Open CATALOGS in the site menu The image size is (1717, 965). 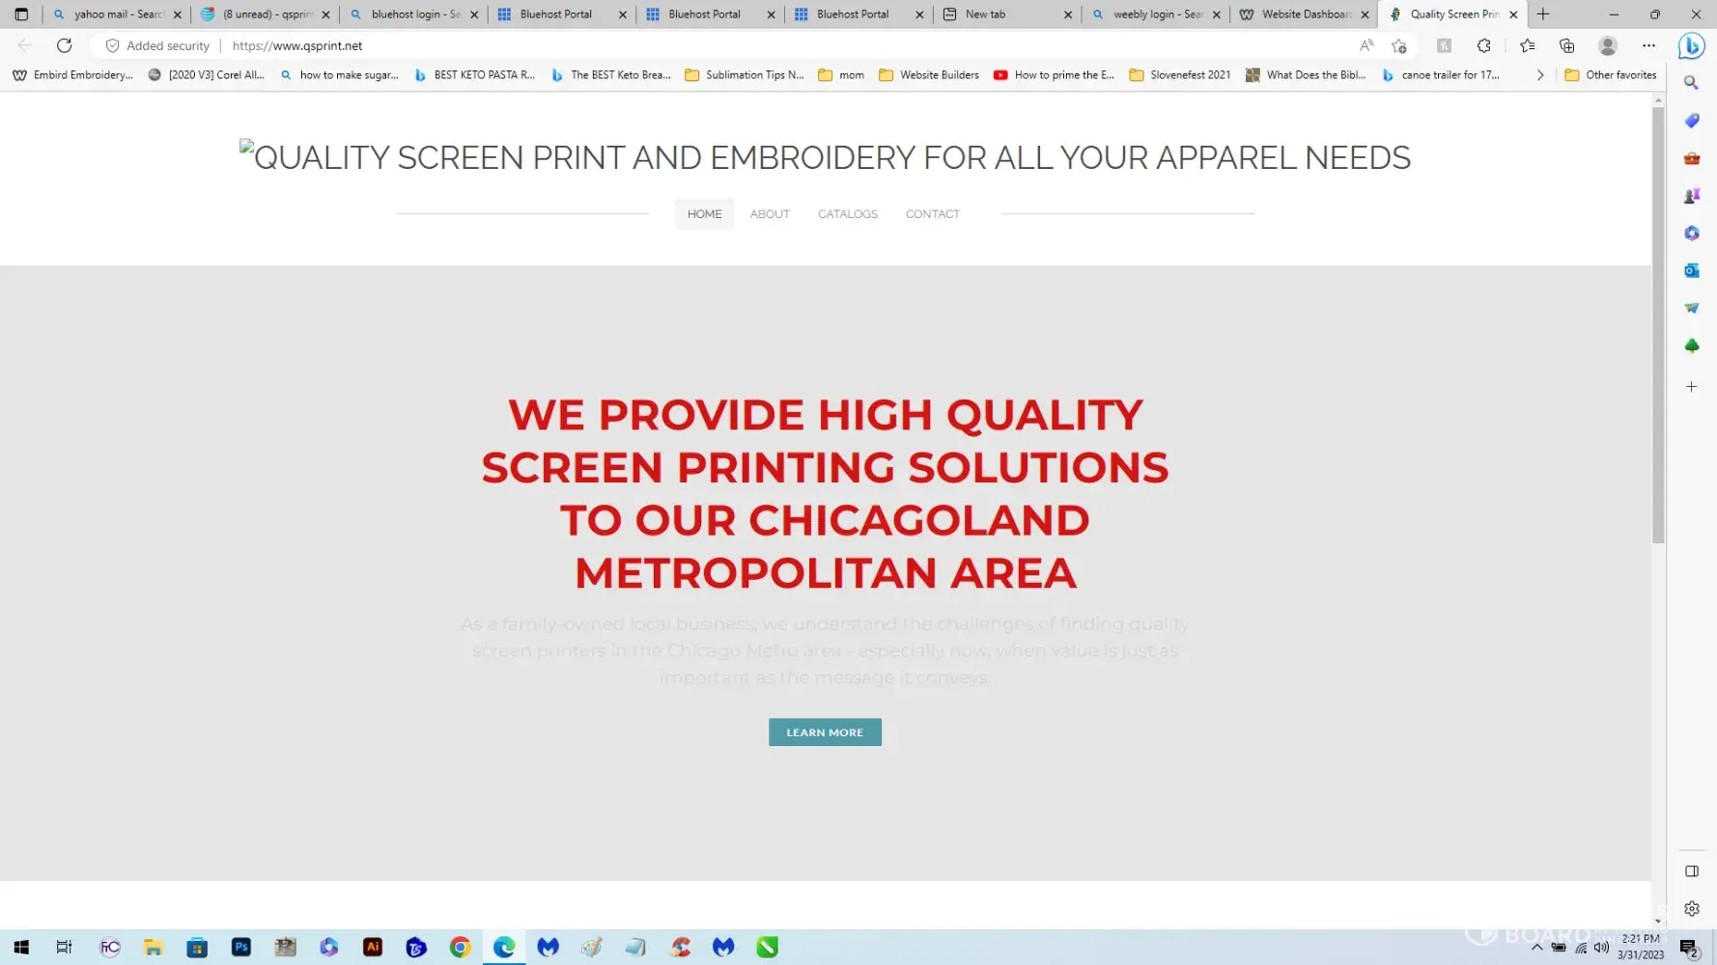(x=848, y=214)
